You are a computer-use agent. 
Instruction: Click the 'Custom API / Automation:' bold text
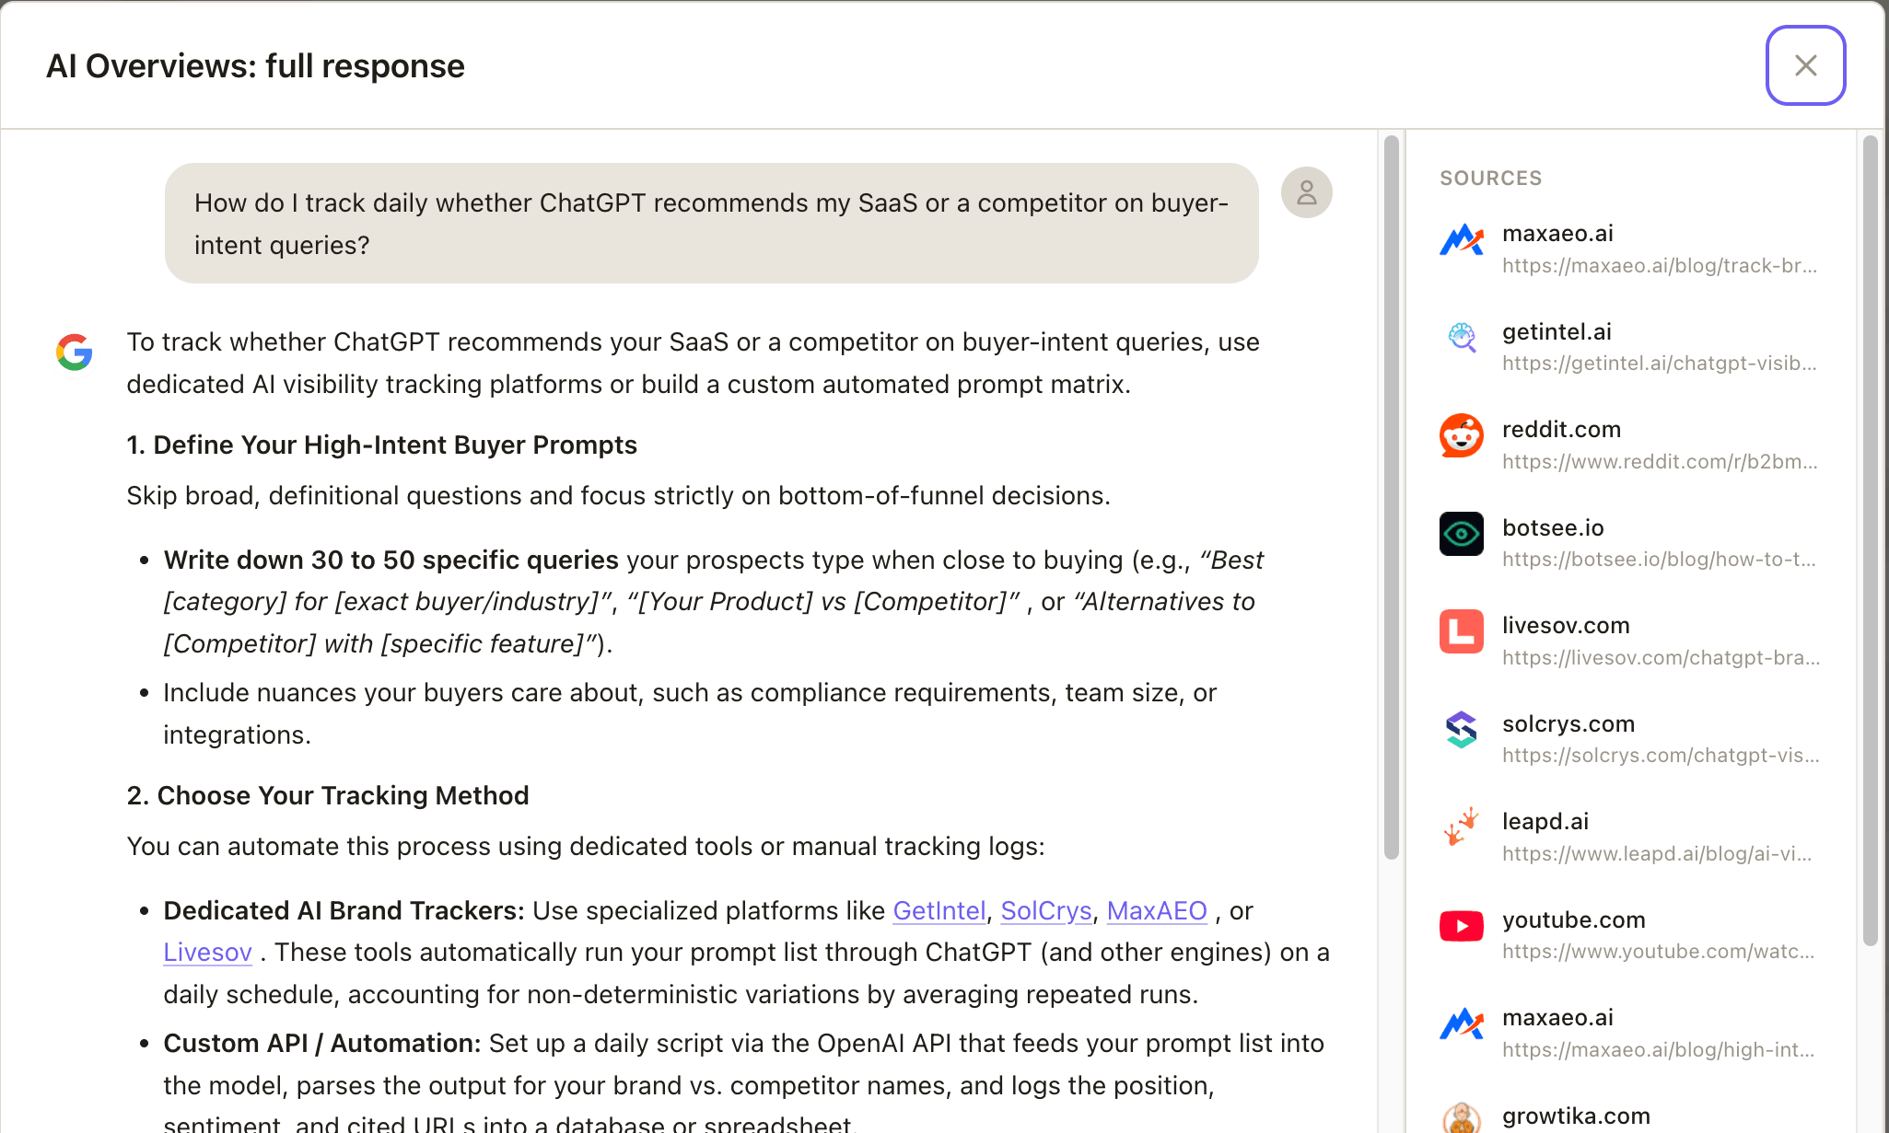pos(322,1043)
